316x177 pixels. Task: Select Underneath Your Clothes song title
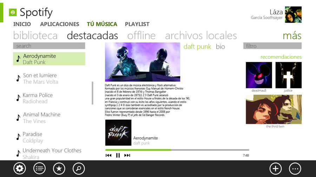pos(52,150)
